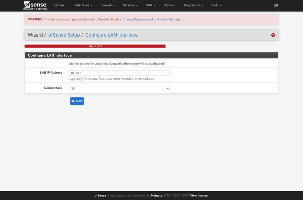Image resolution: width=303 pixels, height=200 pixels.
Task: Click the pfSense Setup breadcrumb
Action: click(64, 35)
